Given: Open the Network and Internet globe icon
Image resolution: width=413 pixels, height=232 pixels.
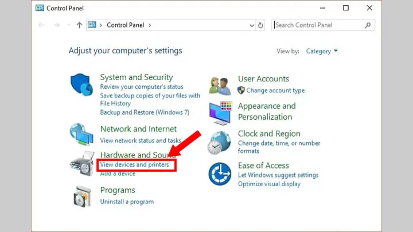Looking at the screenshot, I should tap(81, 135).
